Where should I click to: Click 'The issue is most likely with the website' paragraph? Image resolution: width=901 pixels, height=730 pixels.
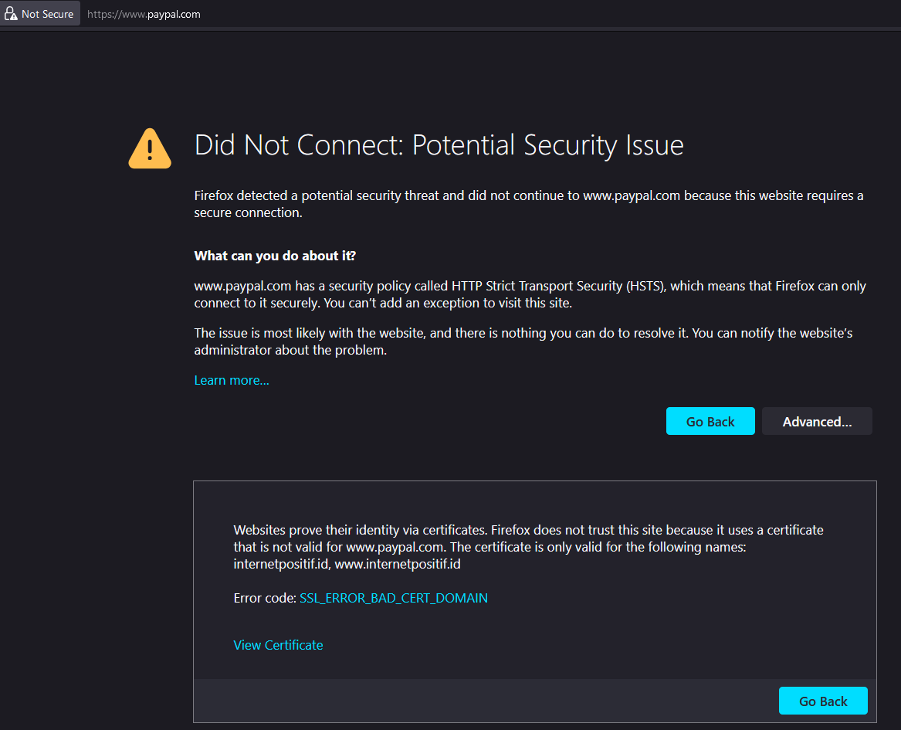(x=523, y=341)
